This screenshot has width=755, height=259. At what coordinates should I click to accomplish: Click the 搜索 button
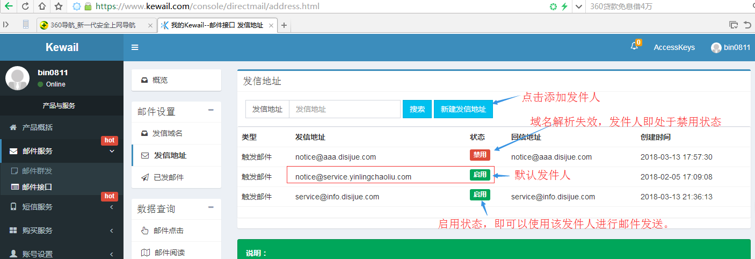(x=417, y=109)
